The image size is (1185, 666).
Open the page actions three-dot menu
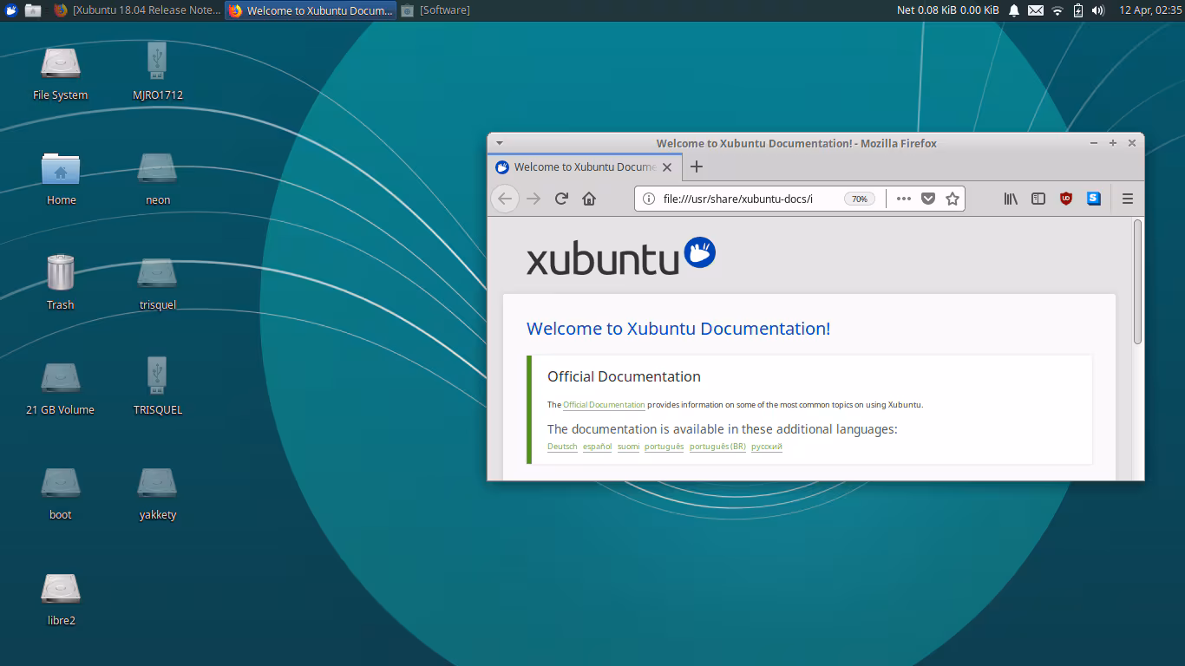coord(904,199)
